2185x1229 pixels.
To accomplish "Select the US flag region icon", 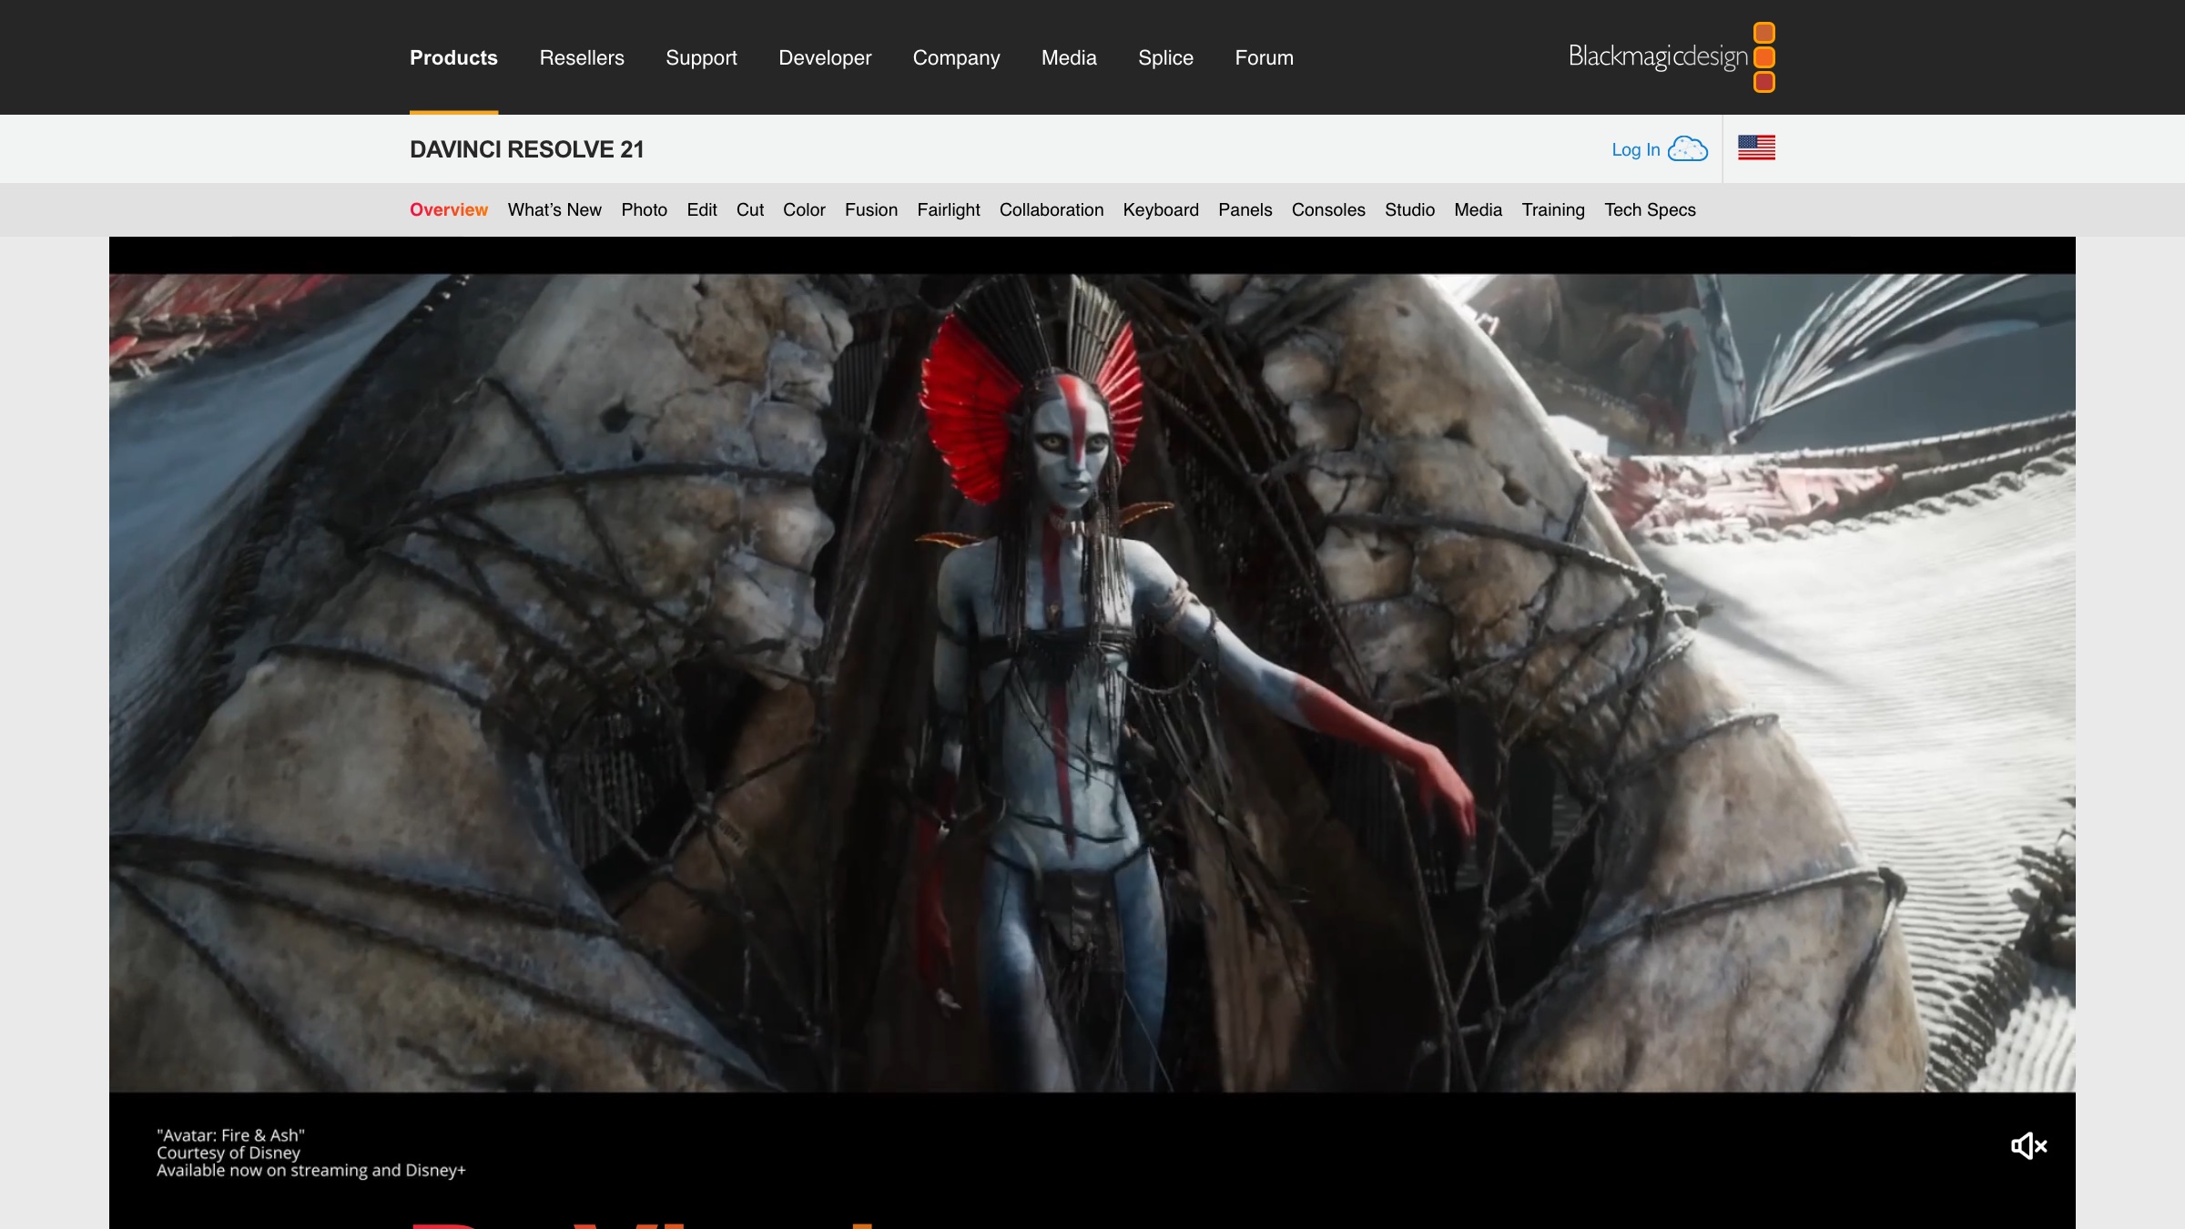I will tap(1756, 147).
